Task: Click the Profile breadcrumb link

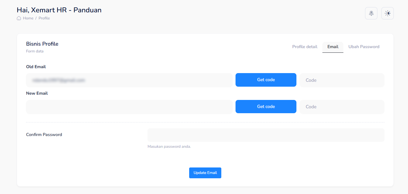Action: [44, 18]
